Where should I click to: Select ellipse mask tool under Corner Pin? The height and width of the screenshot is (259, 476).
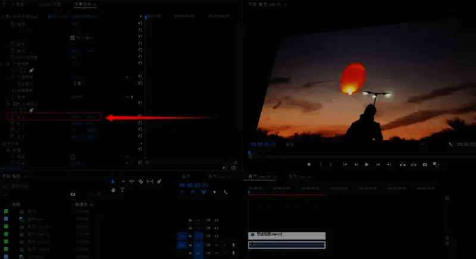tap(14, 110)
